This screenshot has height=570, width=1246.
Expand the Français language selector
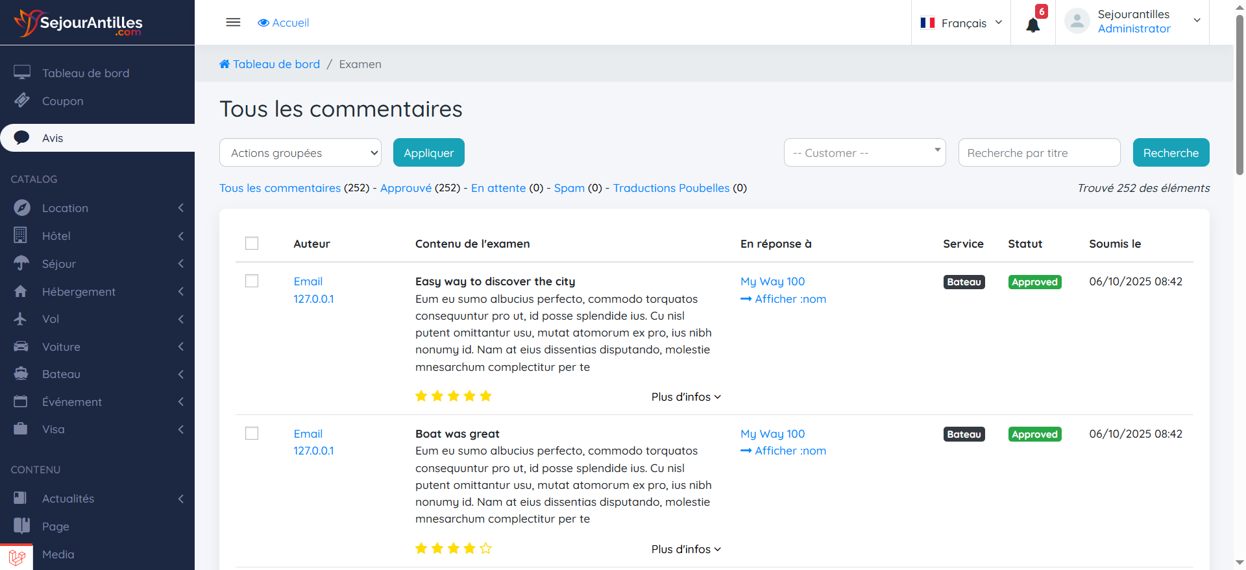tap(961, 23)
